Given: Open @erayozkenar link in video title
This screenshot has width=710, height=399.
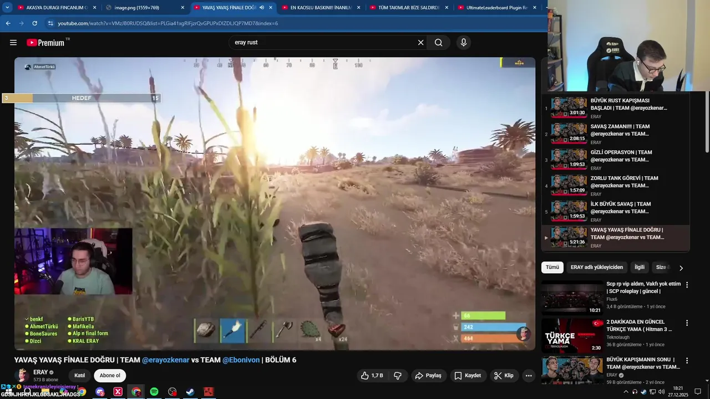Looking at the screenshot, I should coord(165,360).
